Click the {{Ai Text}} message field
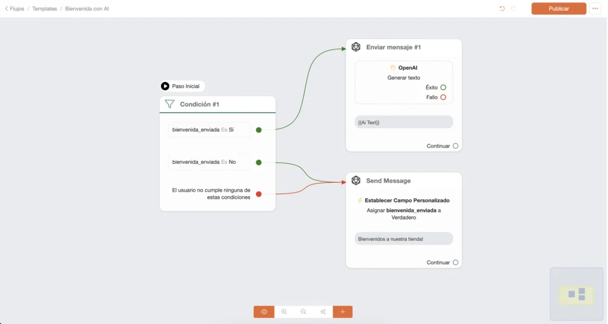The height and width of the screenshot is (324, 608). click(x=404, y=122)
